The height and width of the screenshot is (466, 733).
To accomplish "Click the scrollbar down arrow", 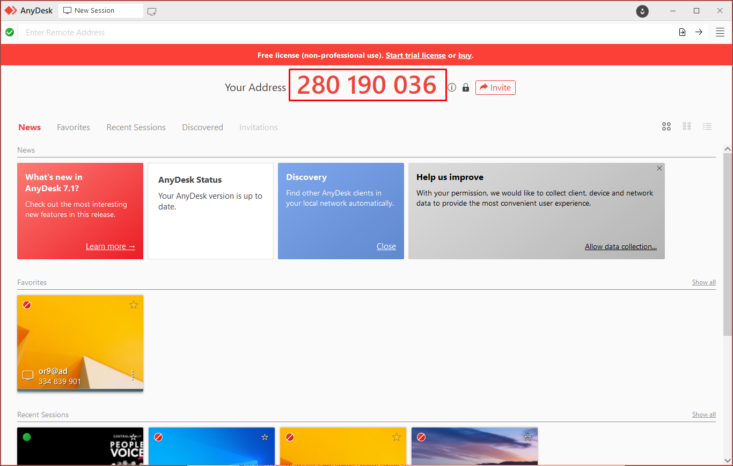I will click(x=728, y=460).
